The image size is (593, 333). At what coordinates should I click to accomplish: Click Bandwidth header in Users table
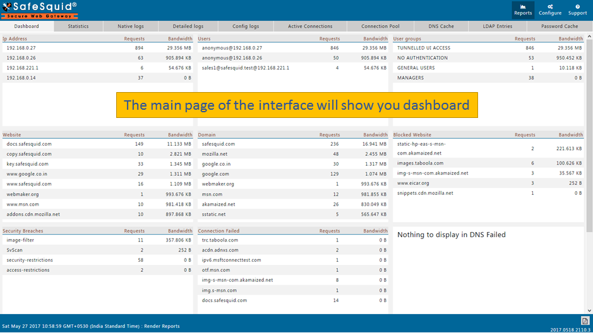point(375,38)
